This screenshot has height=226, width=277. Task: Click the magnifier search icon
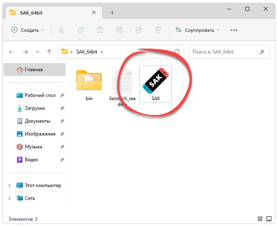pos(262,52)
